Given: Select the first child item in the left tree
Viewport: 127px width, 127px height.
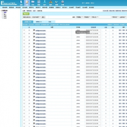Looking at the screenshot, I should point(5,12).
